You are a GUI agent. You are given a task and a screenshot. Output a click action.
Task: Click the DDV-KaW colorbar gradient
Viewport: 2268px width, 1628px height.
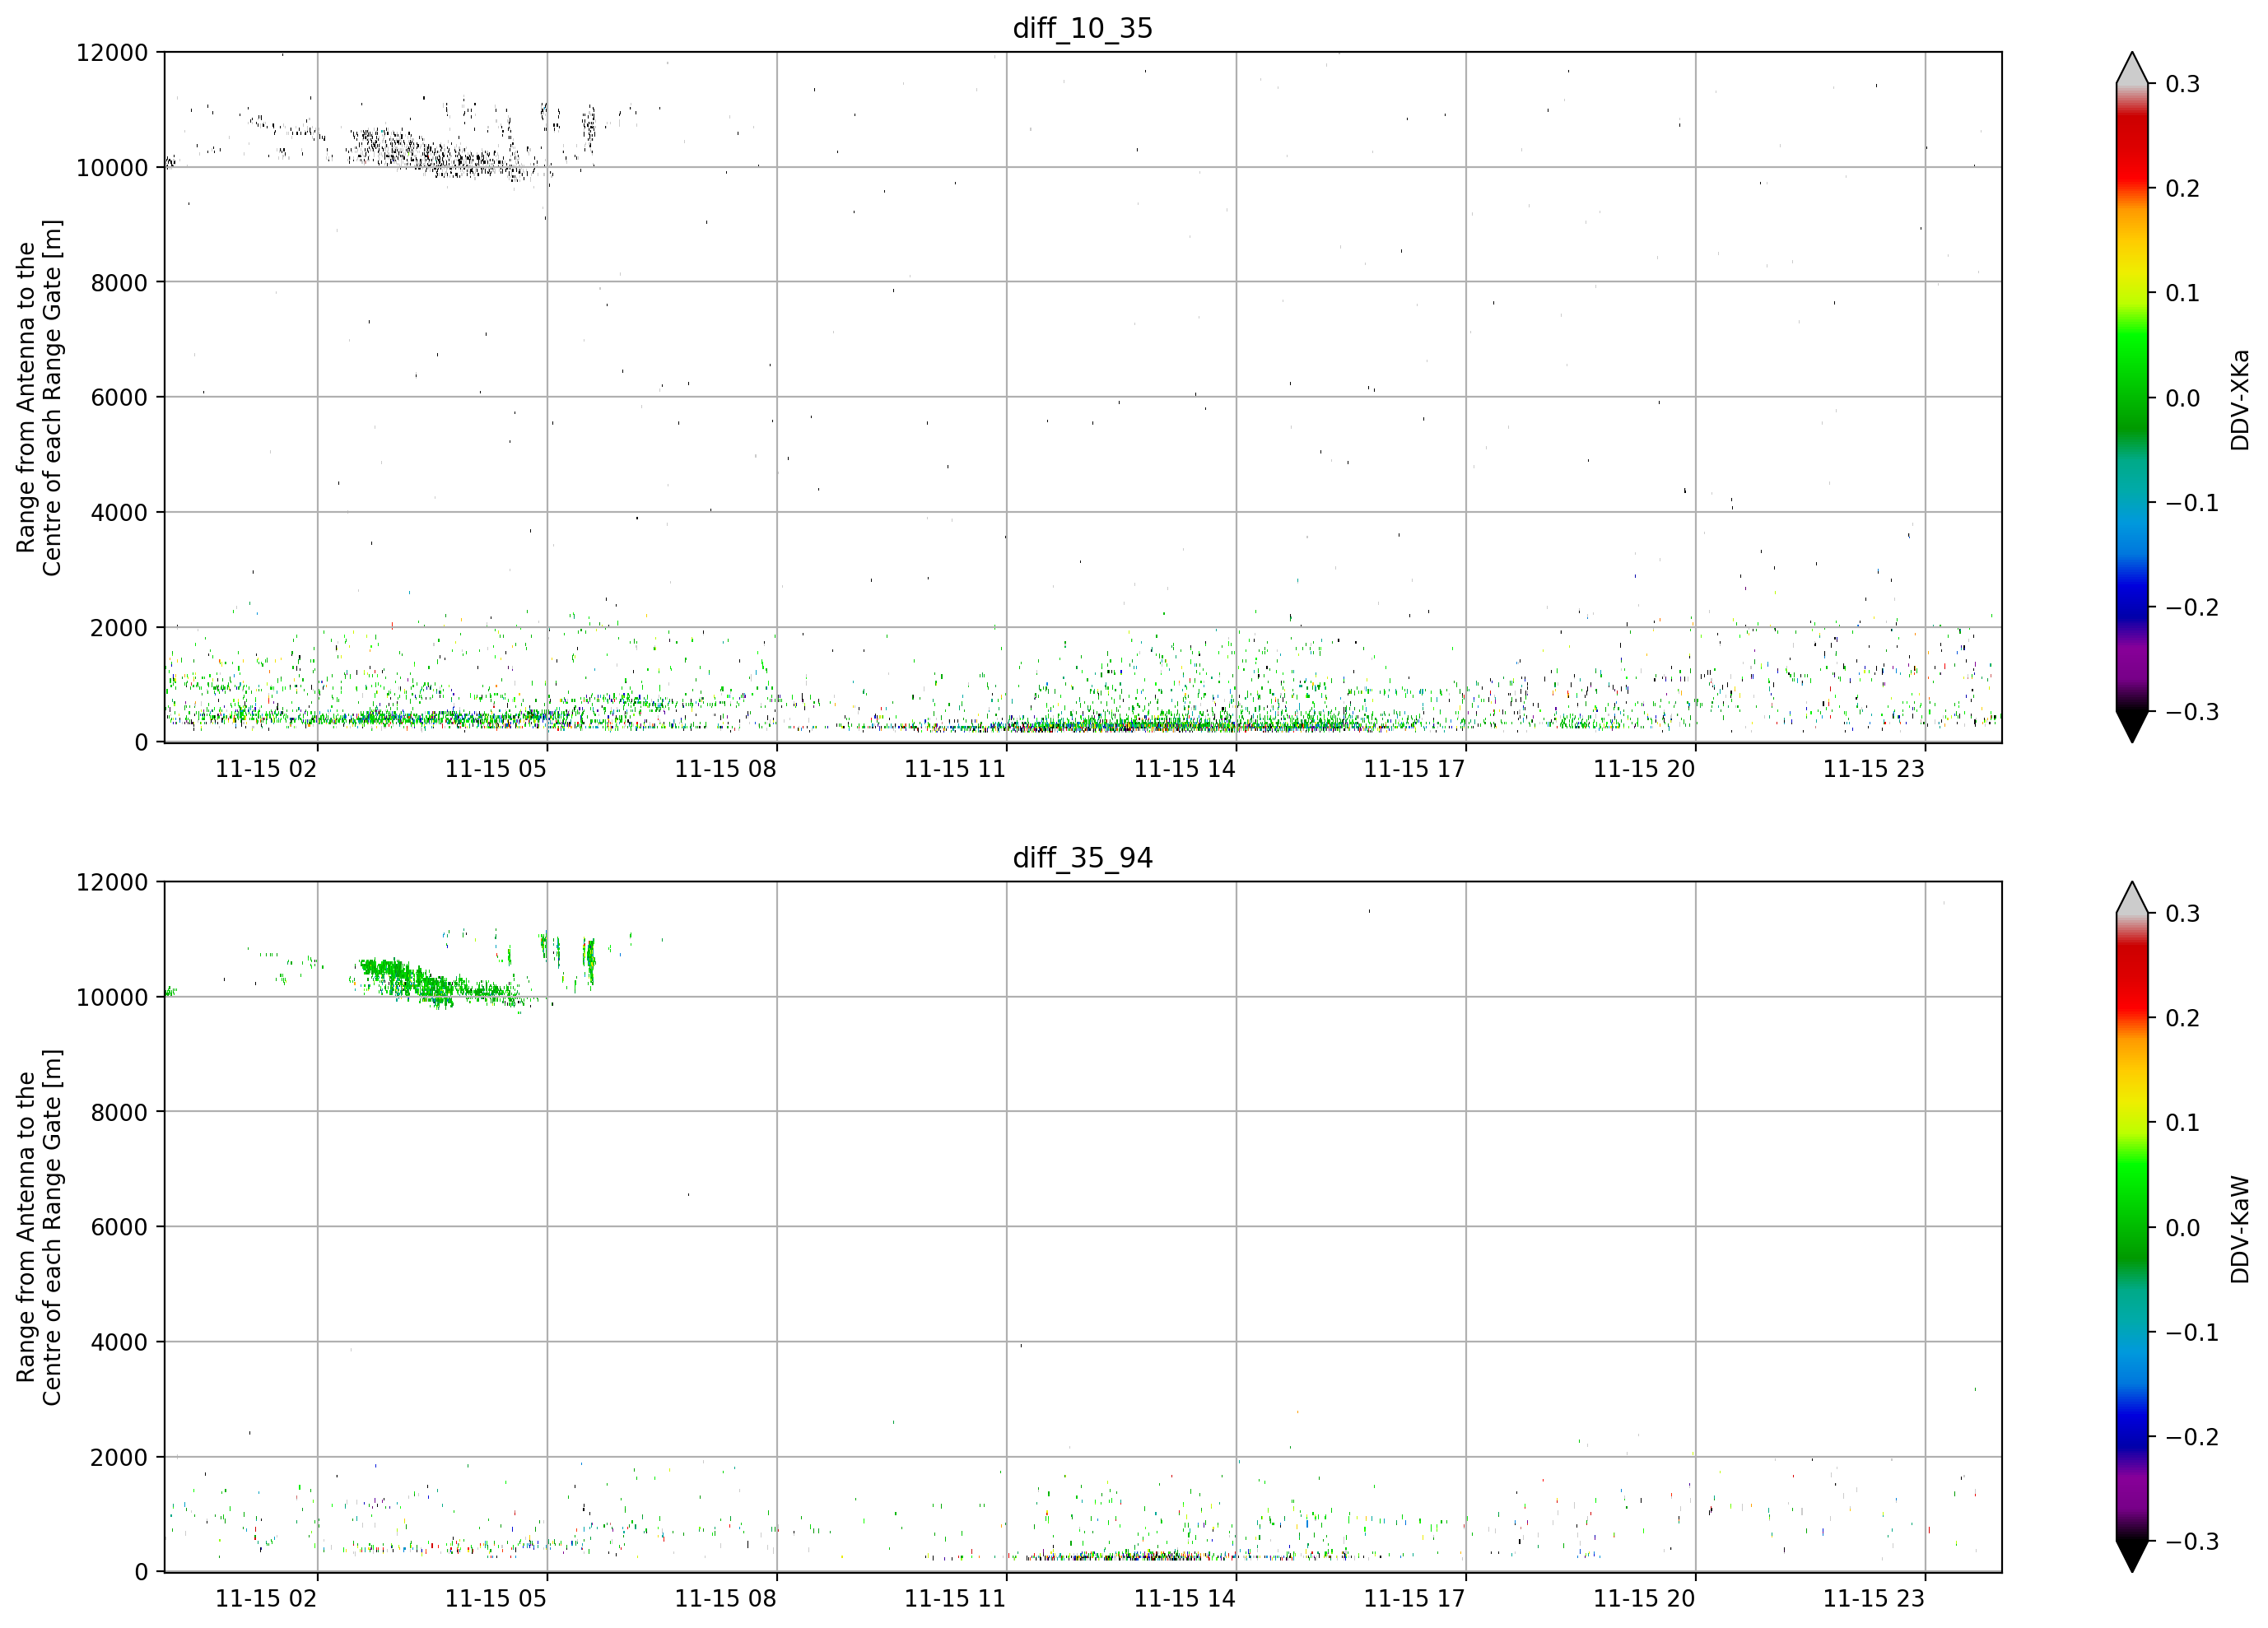2132,1227
